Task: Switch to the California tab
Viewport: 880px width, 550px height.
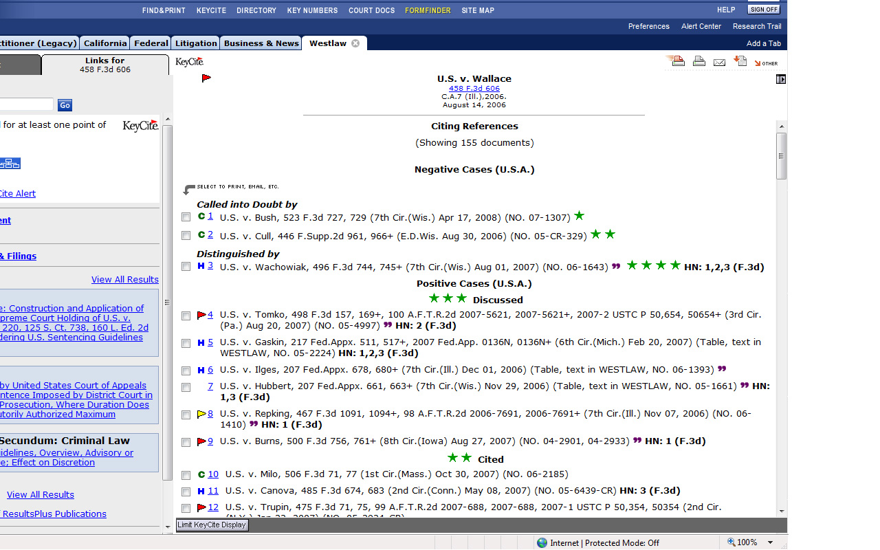Action: tap(105, 43)
